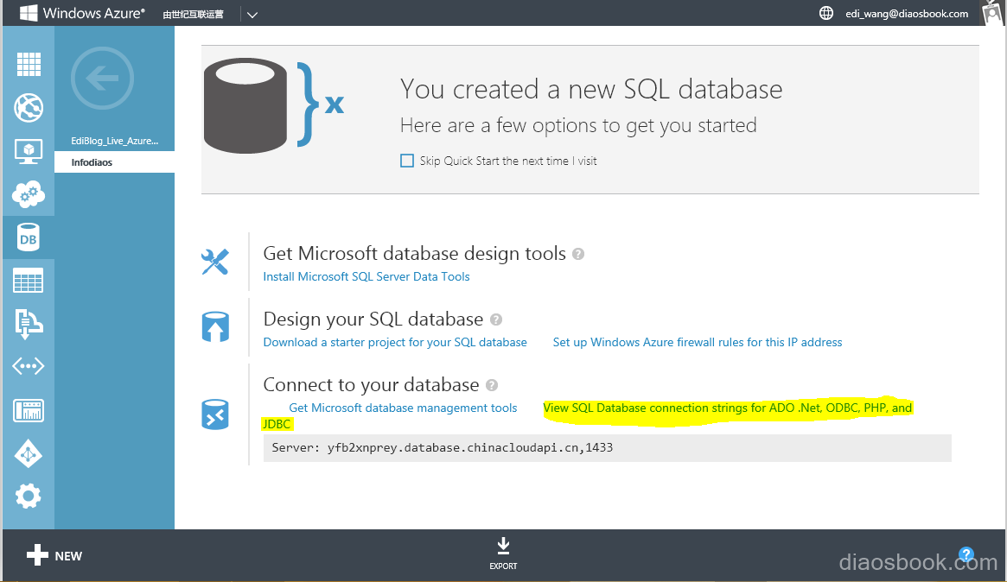Viewport: 1007px width, 582px height.
Task: Open All Items grid icon in sidebar
Action: pyautogui.click(x=29, y=65)
